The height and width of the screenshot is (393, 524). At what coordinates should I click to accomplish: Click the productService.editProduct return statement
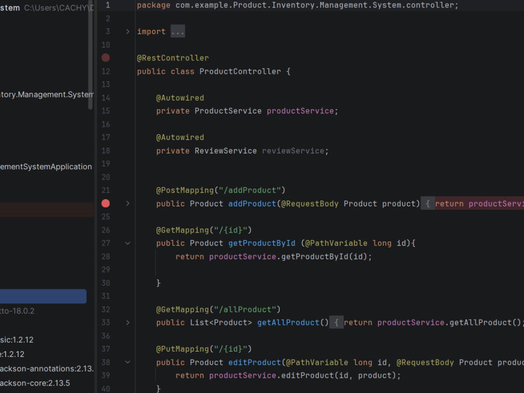click(x=288, y=376)
